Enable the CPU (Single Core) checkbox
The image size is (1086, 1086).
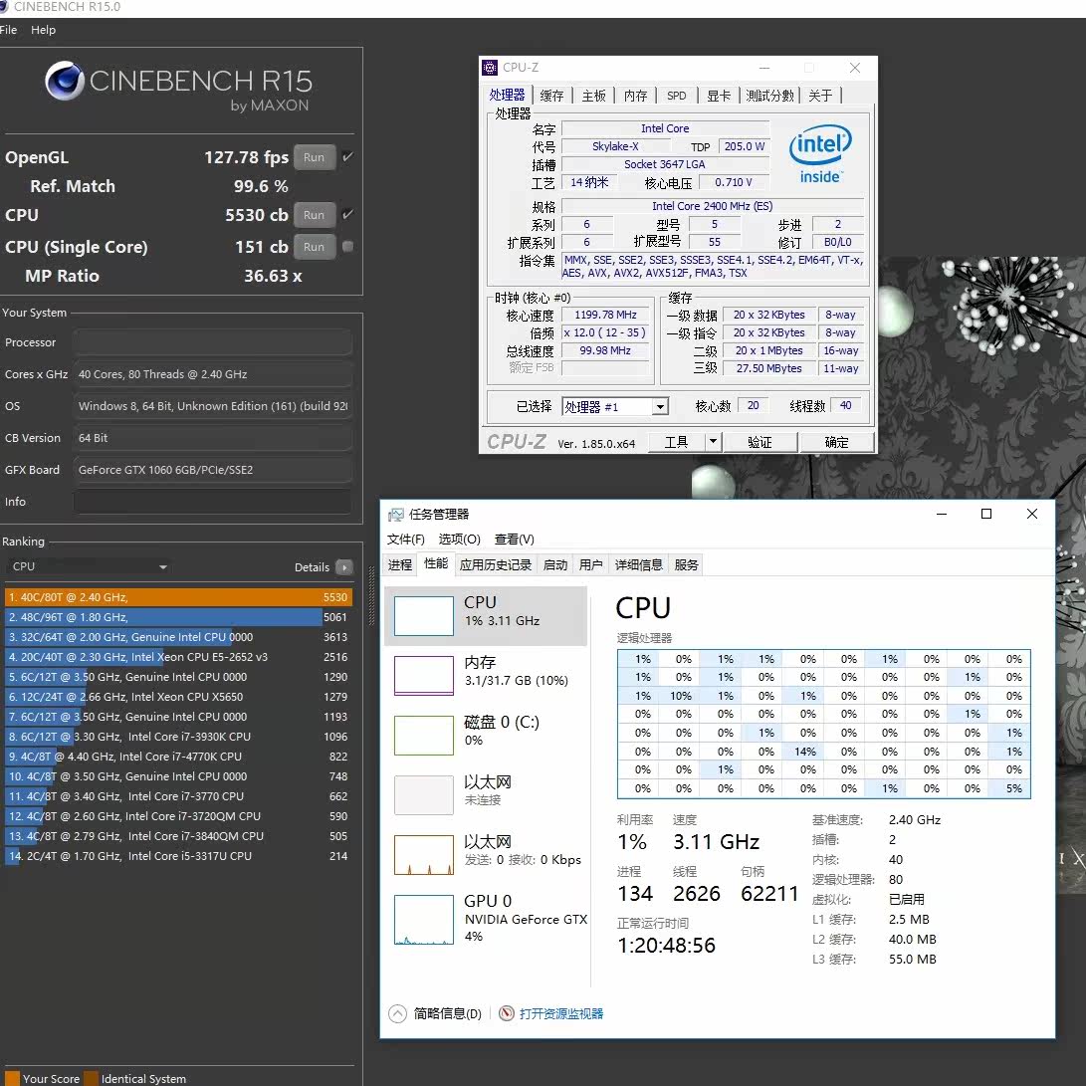[347, 246]
